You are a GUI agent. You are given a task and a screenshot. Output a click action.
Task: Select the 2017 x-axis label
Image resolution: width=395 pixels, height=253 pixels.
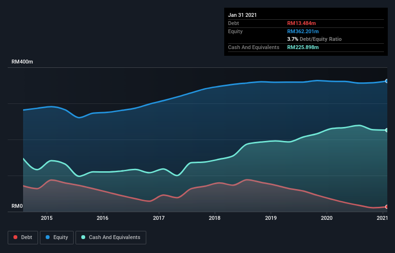159,218
